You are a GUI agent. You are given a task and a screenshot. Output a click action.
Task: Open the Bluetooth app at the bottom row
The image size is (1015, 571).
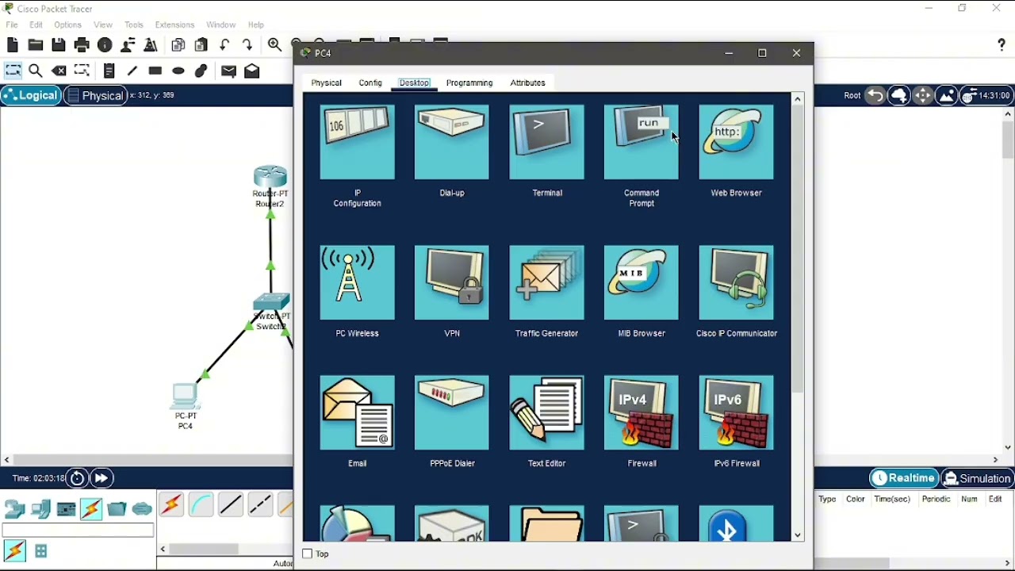[736, 523]
